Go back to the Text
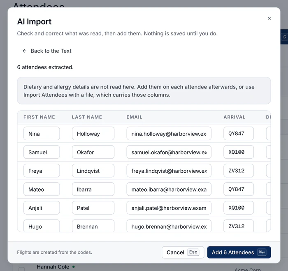Viewport: 288px width, 271px height. click(x=47, y=51)
